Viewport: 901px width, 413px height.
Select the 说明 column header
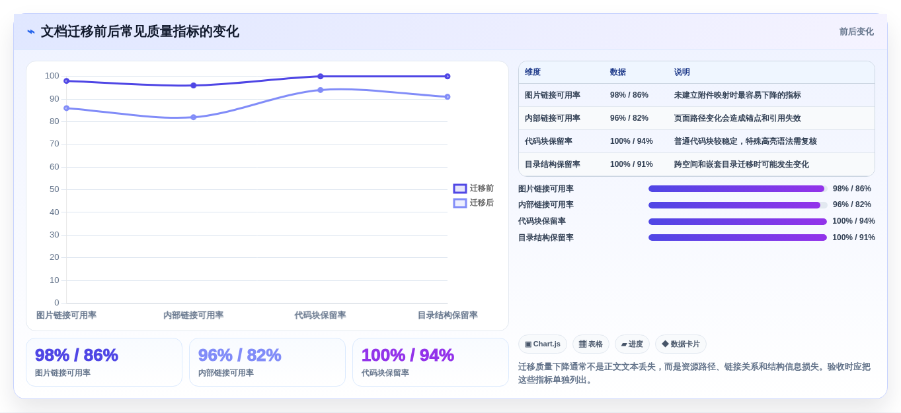[x=682, y=73]
